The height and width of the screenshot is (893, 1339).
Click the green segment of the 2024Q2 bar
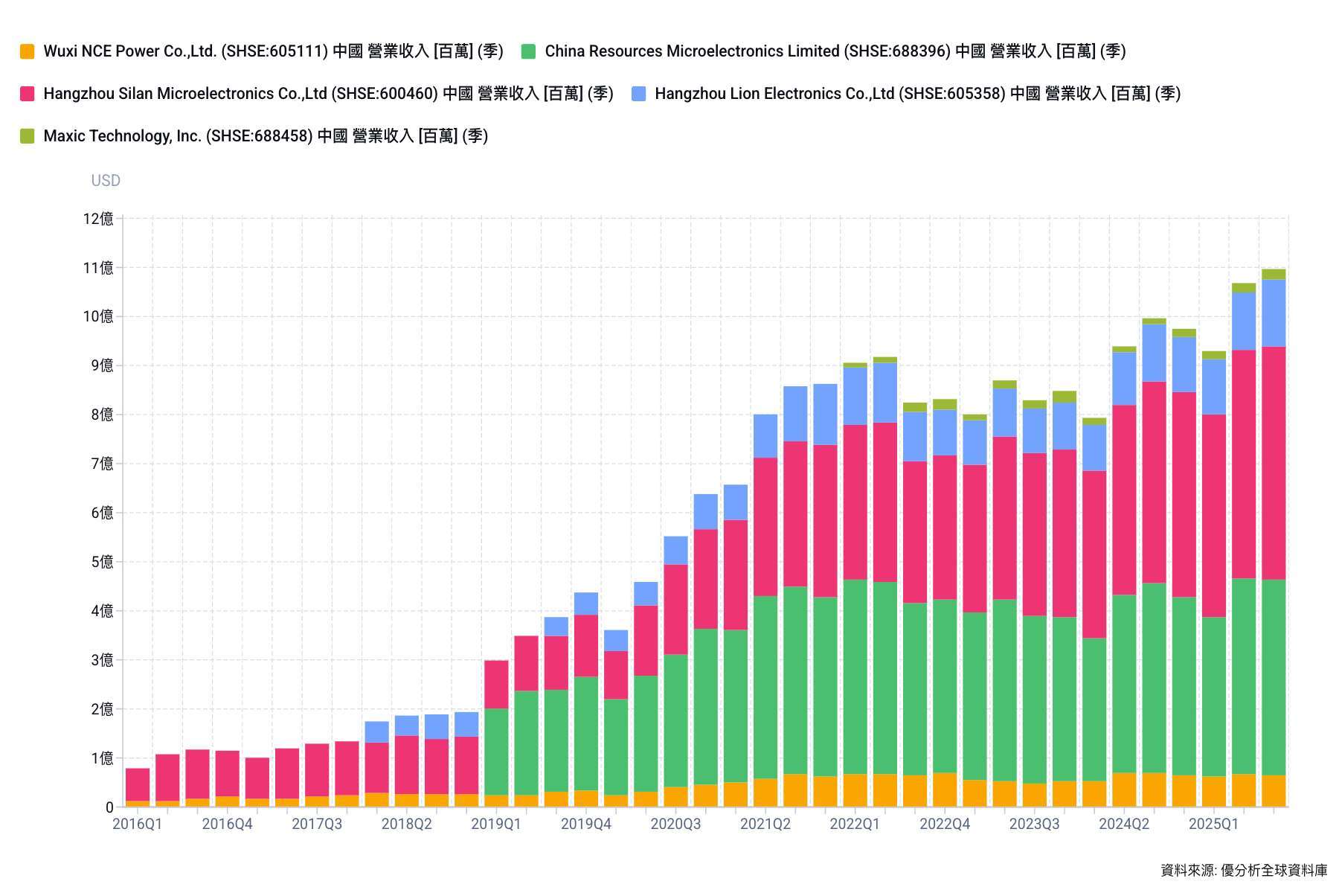[x=1124, y=683]
